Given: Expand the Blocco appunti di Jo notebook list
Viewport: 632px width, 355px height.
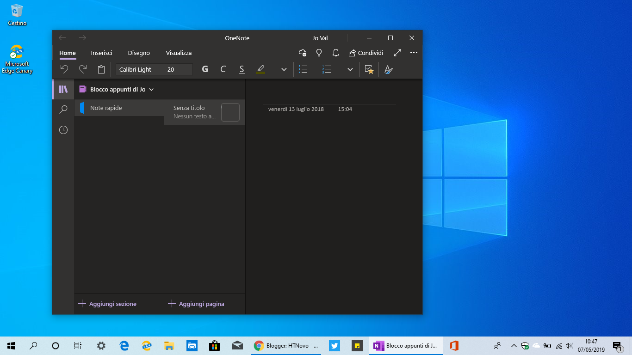Looking at the screenshot, I should pyautogui.click(x=117, y=89).
